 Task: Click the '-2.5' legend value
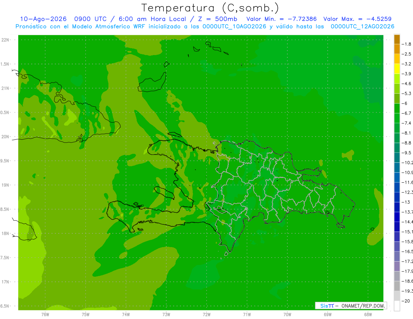(406, 54)
